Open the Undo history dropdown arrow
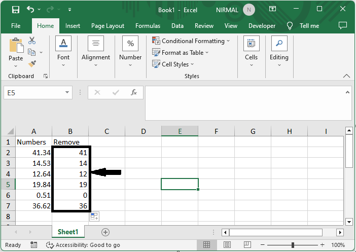Image resolution: width=356 pixels, height=252 pixels. tap(39, 9)
